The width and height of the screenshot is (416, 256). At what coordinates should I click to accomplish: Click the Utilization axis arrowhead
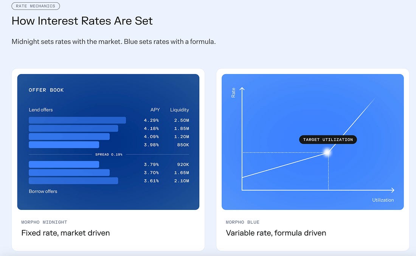tap(393, 190)
